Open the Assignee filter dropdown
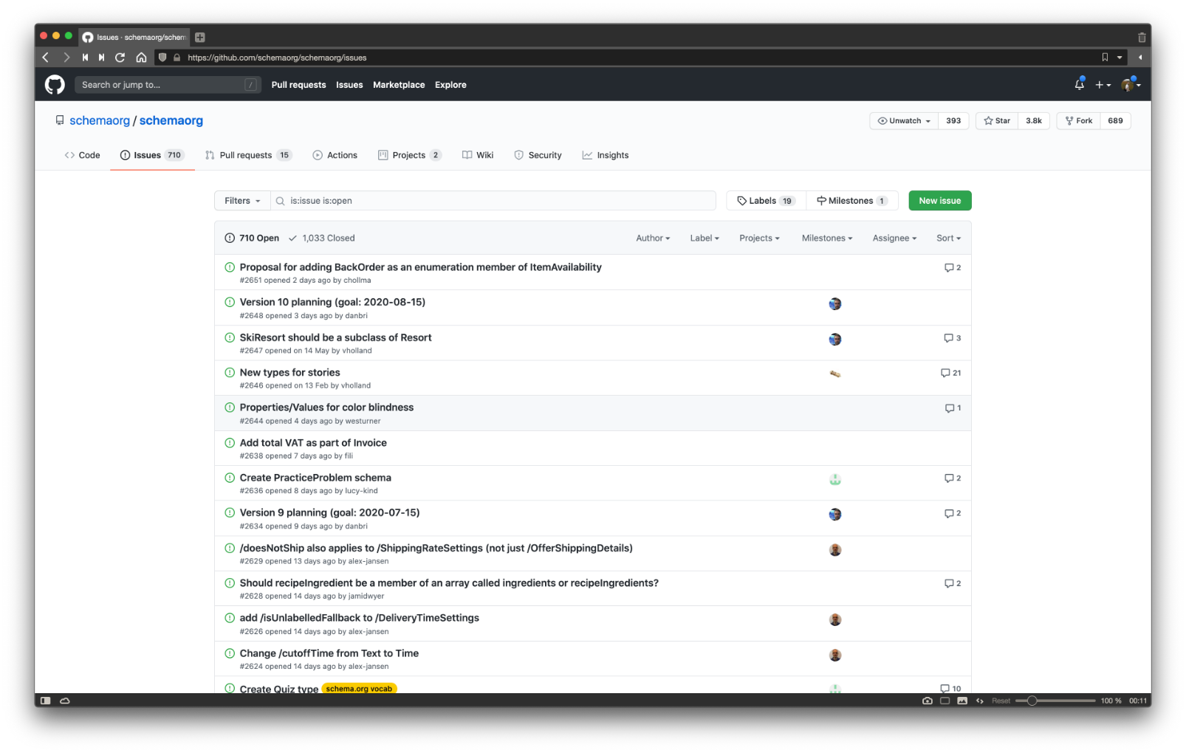Image resolution: width=1186 pixels, height=753 pixels. pyautogui.click(x=894, y=238)
